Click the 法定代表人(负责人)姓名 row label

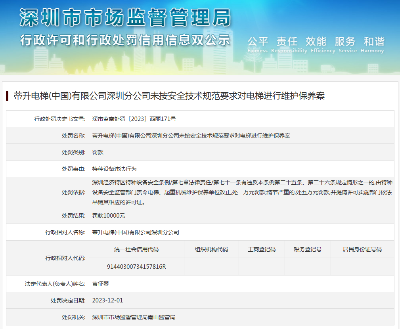point(55,284)
